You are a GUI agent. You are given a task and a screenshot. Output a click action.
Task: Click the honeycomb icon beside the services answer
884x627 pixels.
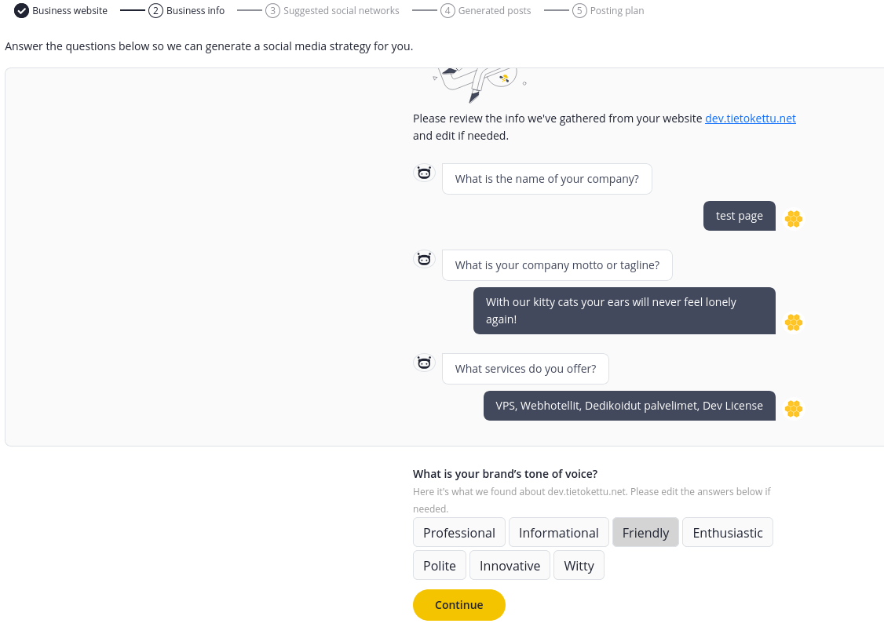(x=794, y=408)
